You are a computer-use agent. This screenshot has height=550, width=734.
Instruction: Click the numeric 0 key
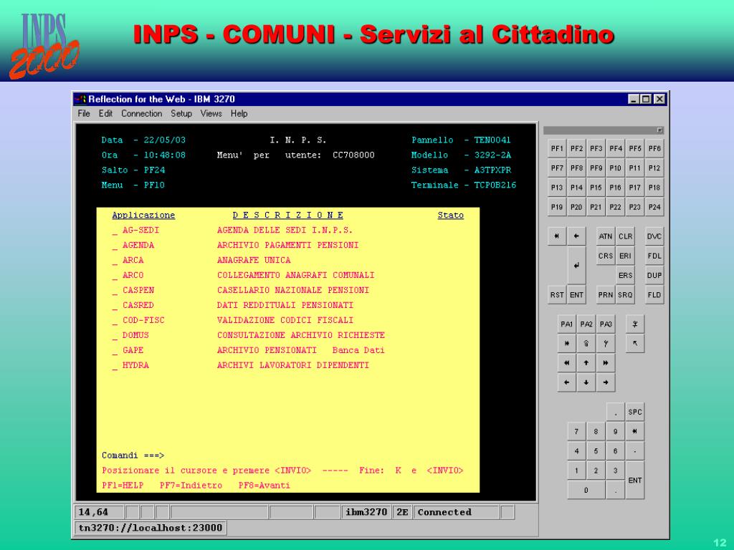coord(586,490)
